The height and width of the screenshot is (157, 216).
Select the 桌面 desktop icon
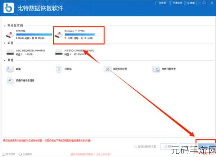10,69
